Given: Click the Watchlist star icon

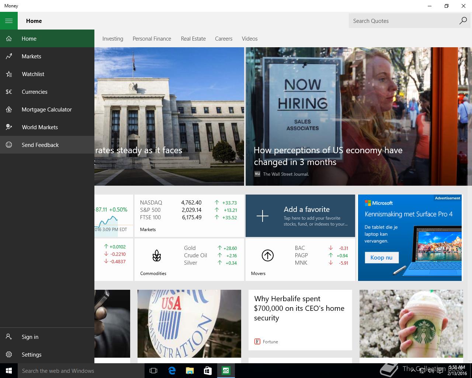Looking at the screenshot, I should 9,74.
